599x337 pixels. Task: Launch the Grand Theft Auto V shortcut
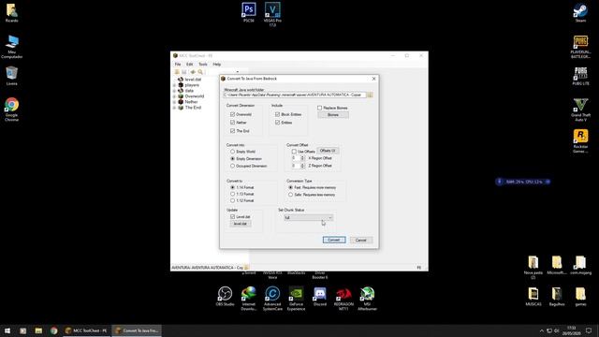click(x=580, y=110)
